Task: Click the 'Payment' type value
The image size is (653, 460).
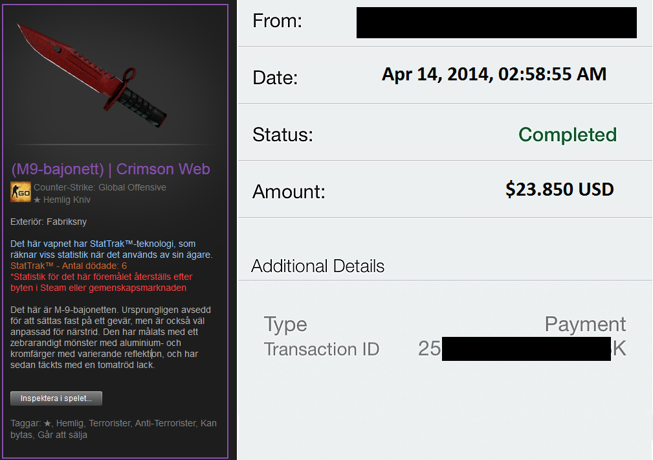Action: pyautogui.click(x=585, y=324)
